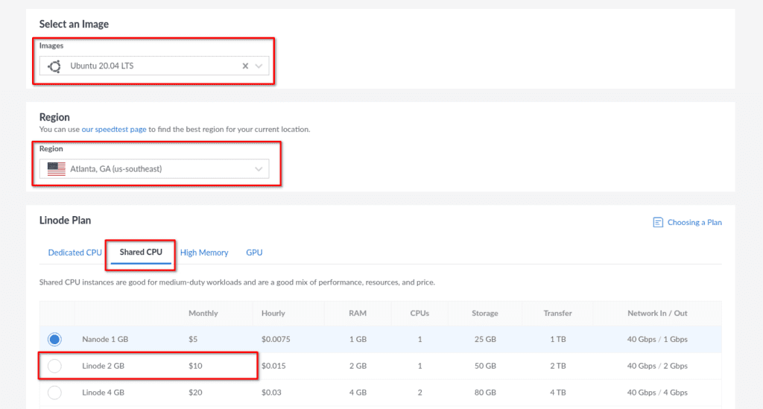Viewport: 763px width, 409px height.
Task: Click the 40 Gbps / 4 Gbps network value
Action: point(657,393)
